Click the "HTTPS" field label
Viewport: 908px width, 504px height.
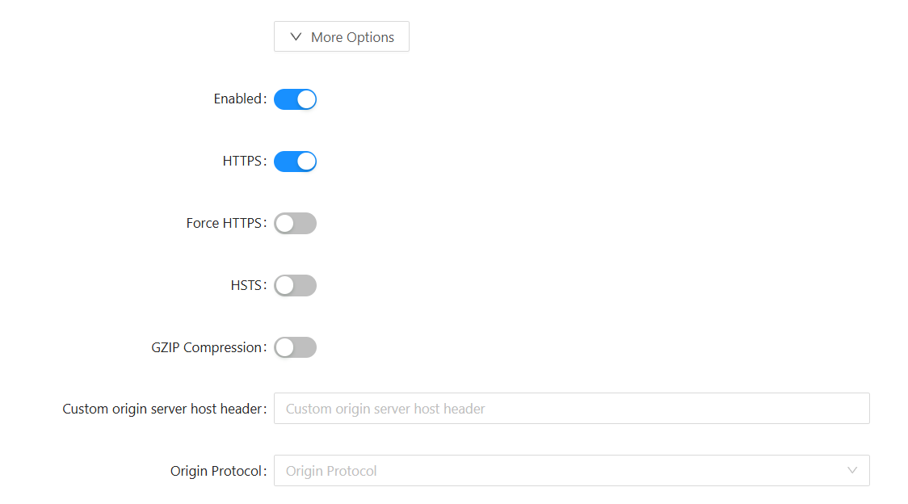pyautogui.click(x=242, y=162)
